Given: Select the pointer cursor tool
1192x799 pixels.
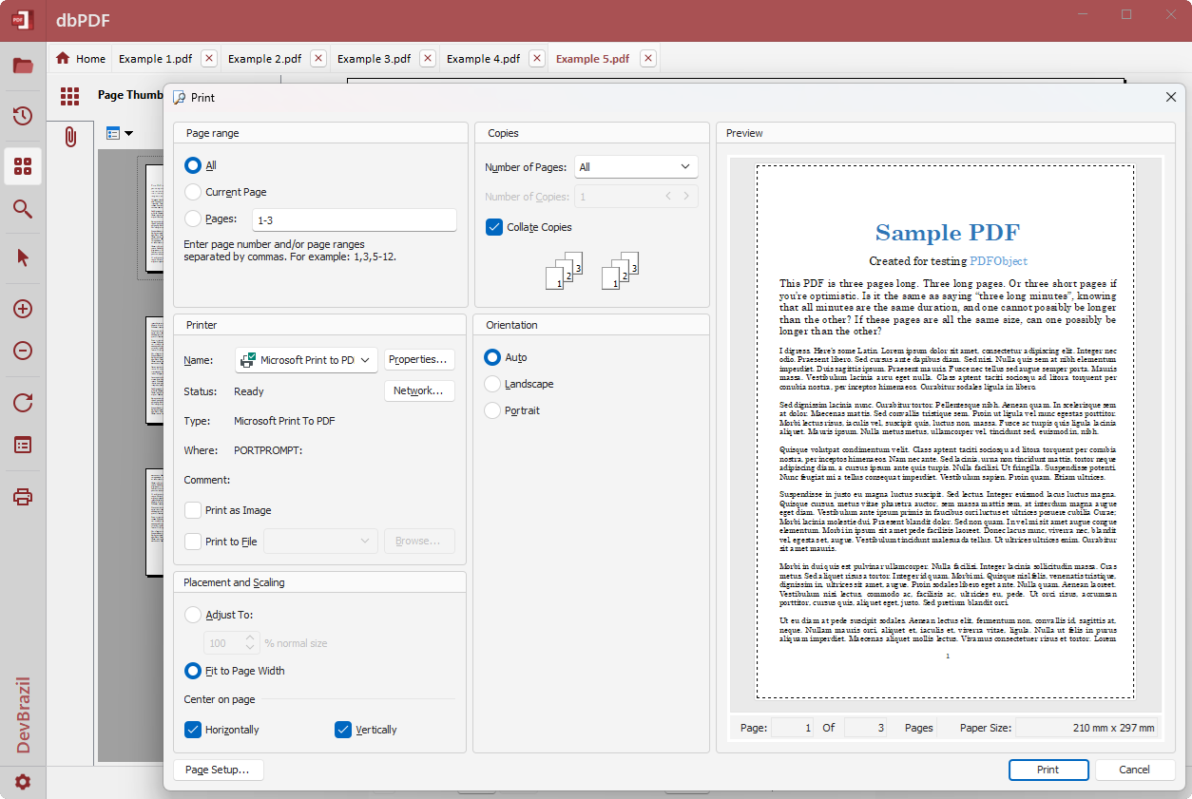Looking at the screenshot, I should coord(23,257).
